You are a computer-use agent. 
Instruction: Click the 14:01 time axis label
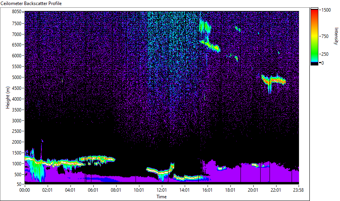pos(185,190)
